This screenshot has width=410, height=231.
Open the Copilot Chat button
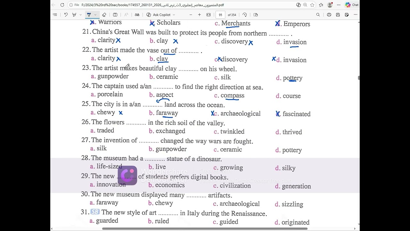(352, 5)
